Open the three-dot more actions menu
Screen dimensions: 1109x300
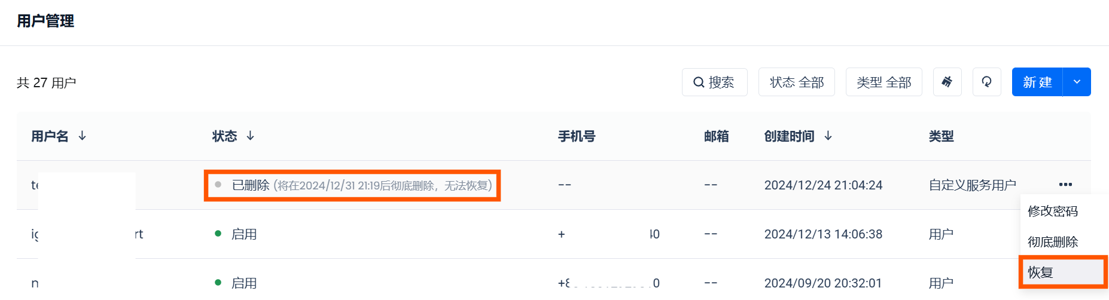(x=1065, y=185)
